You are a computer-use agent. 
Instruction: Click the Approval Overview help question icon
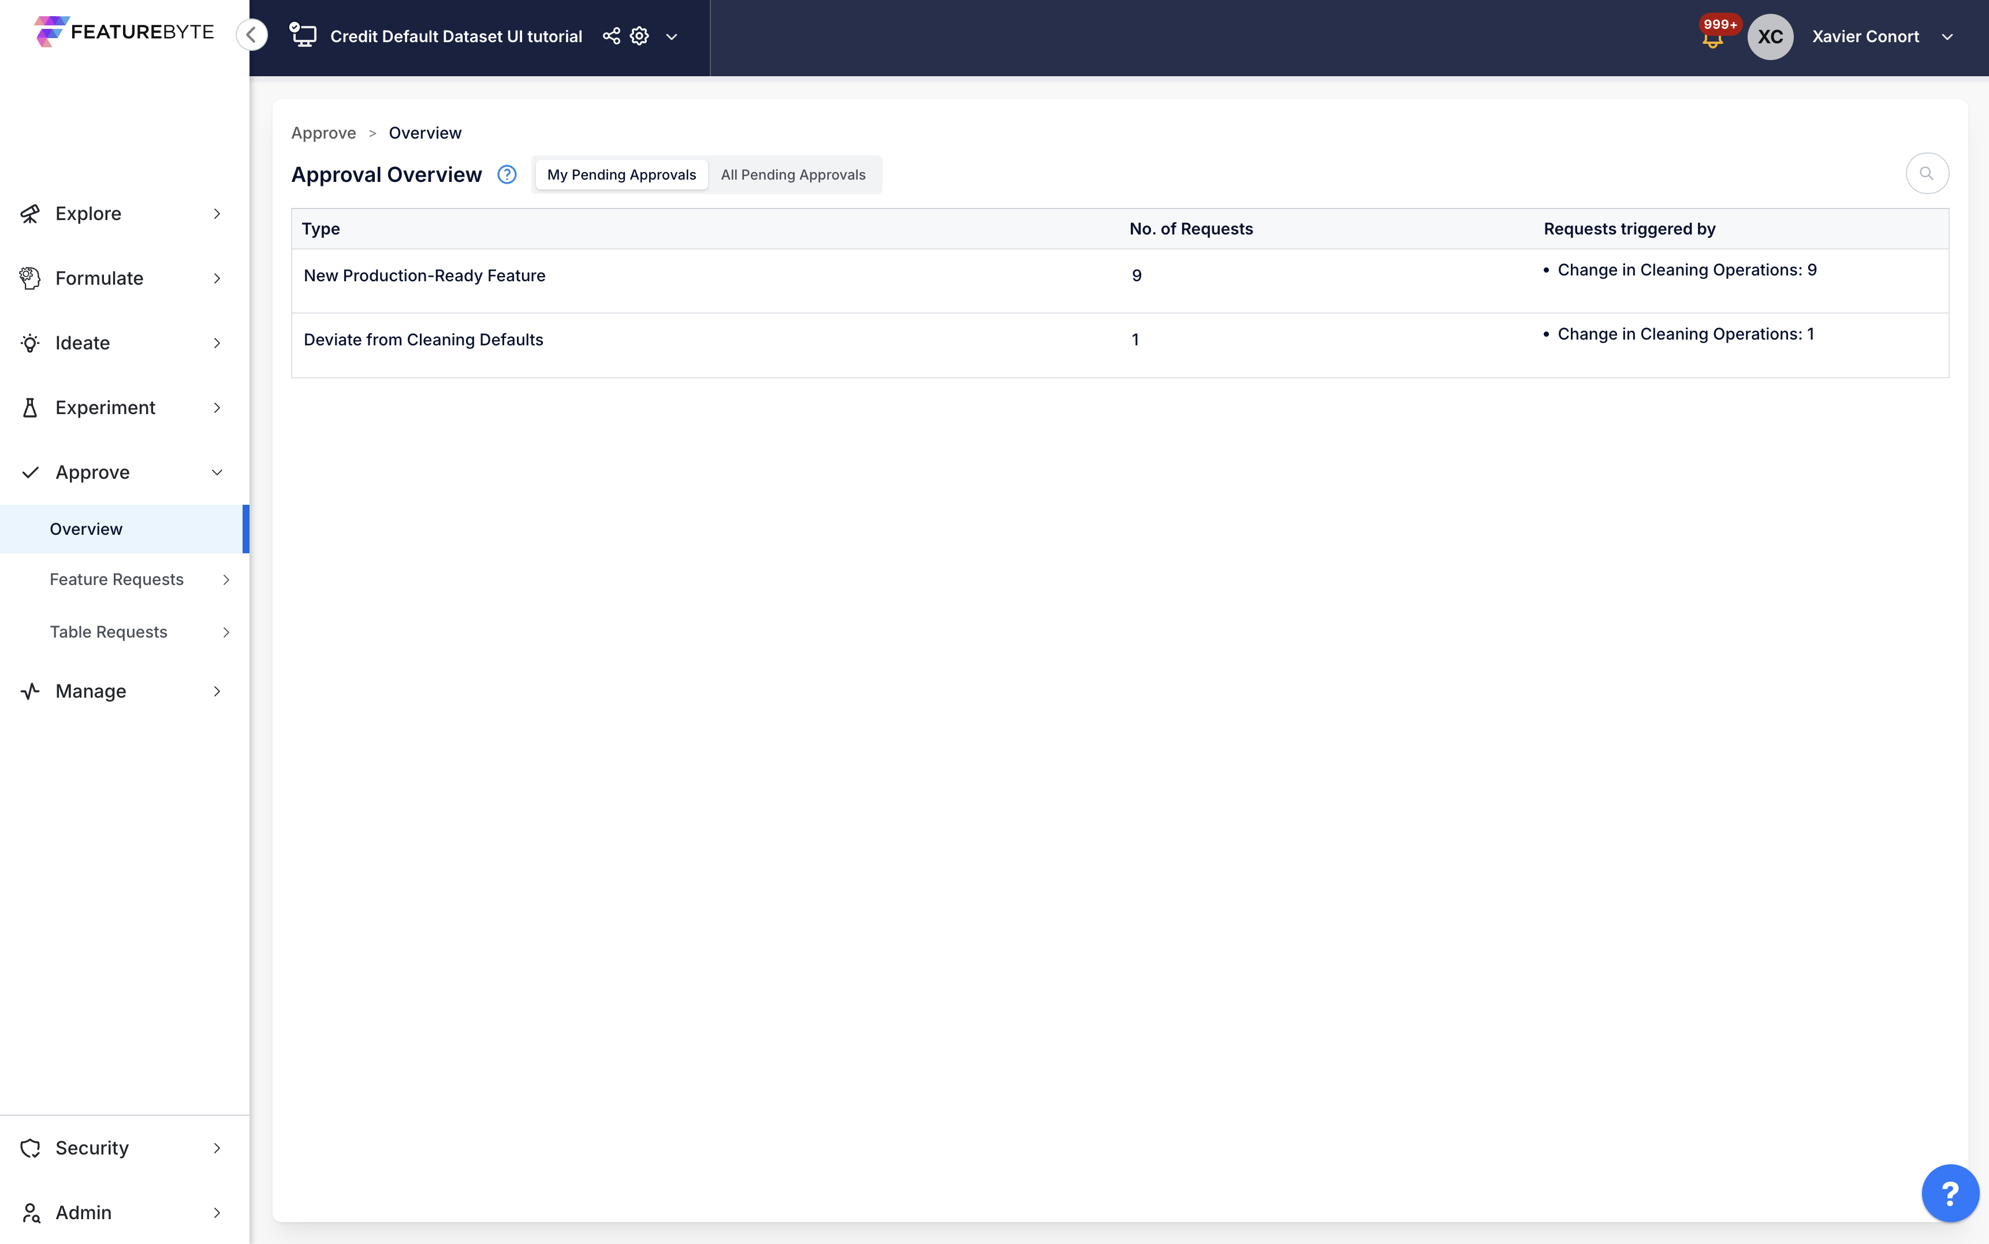click(506, 174)
